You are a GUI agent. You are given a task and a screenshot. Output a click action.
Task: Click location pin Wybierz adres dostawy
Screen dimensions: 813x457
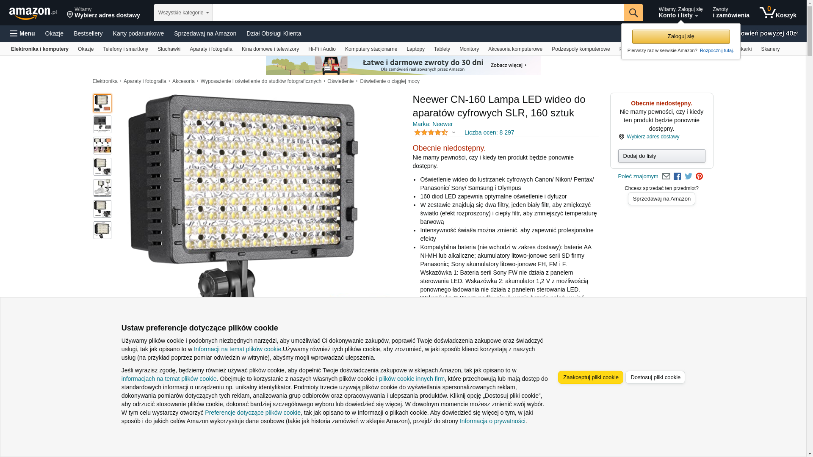pyautogui.click(x=103, y=13)
